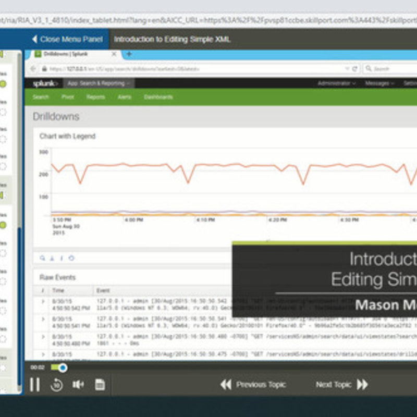
Task: Go to the Search nav item
Action: pos(41,97)
